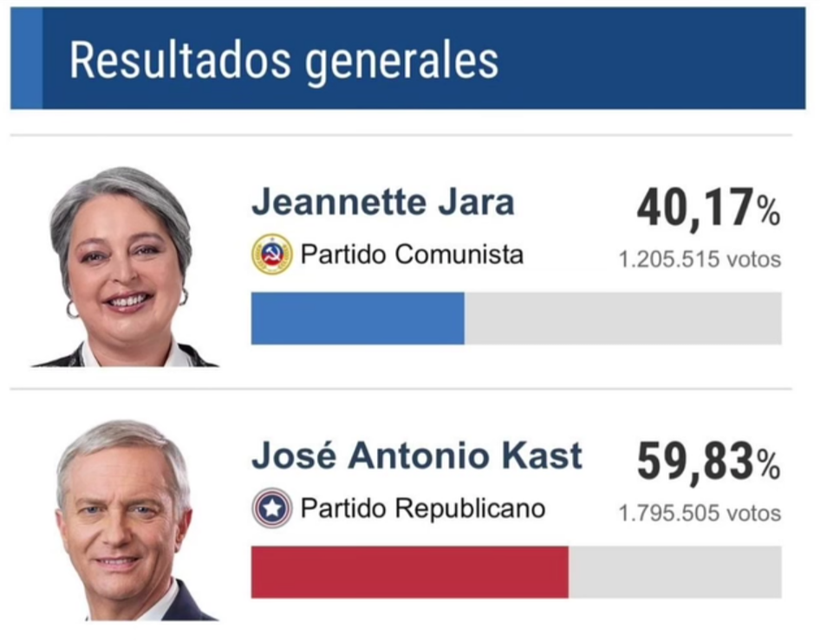Click the 59,83% percentage figure
Image resolution: width=820 pixels, height=640 pixels.
(708, 462)
